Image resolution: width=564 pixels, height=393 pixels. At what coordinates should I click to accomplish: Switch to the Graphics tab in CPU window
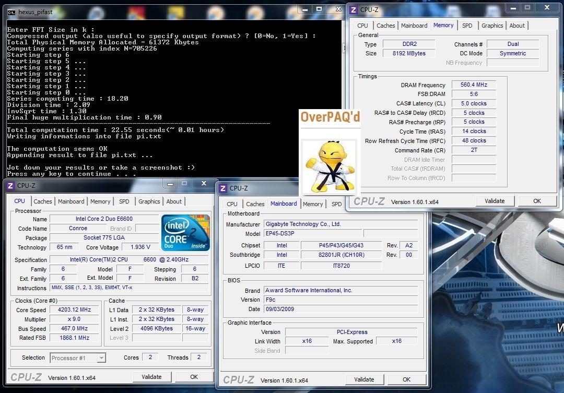(149, 201)
